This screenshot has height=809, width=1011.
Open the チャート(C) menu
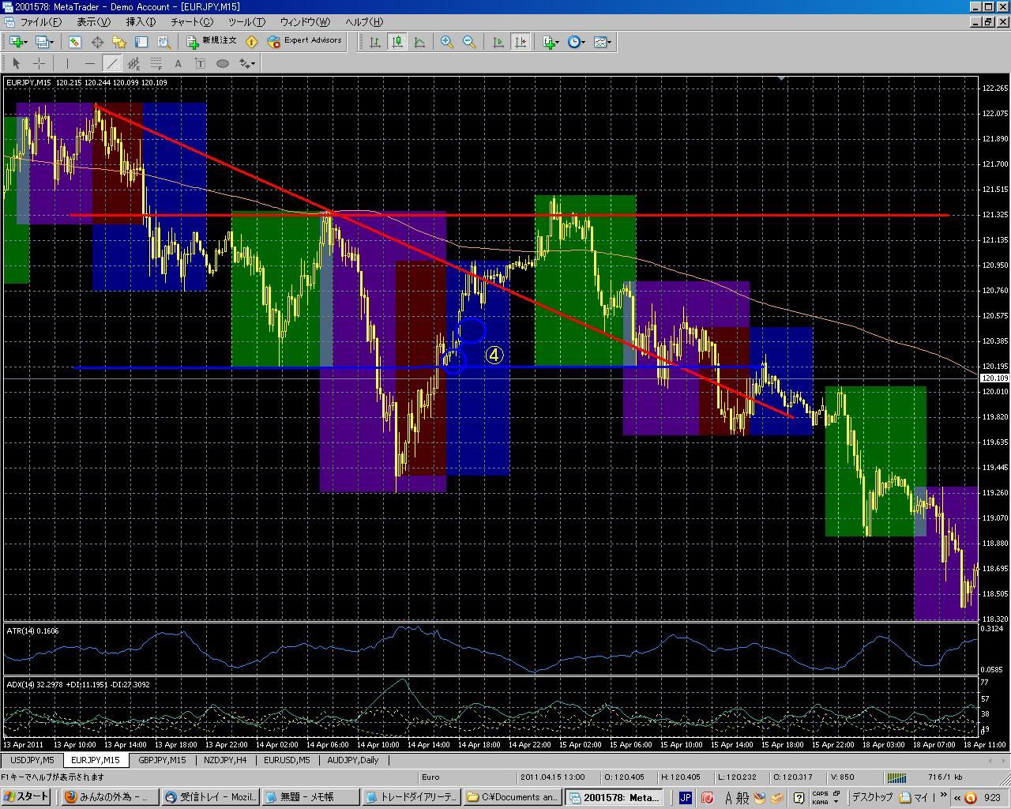point(192,22)
